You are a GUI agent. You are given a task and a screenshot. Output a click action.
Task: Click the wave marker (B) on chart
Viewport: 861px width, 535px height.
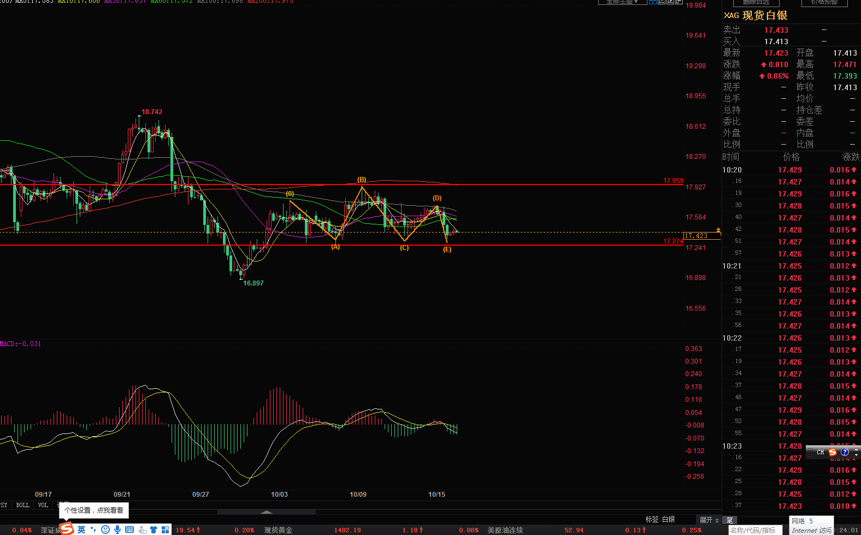(362, 180)
